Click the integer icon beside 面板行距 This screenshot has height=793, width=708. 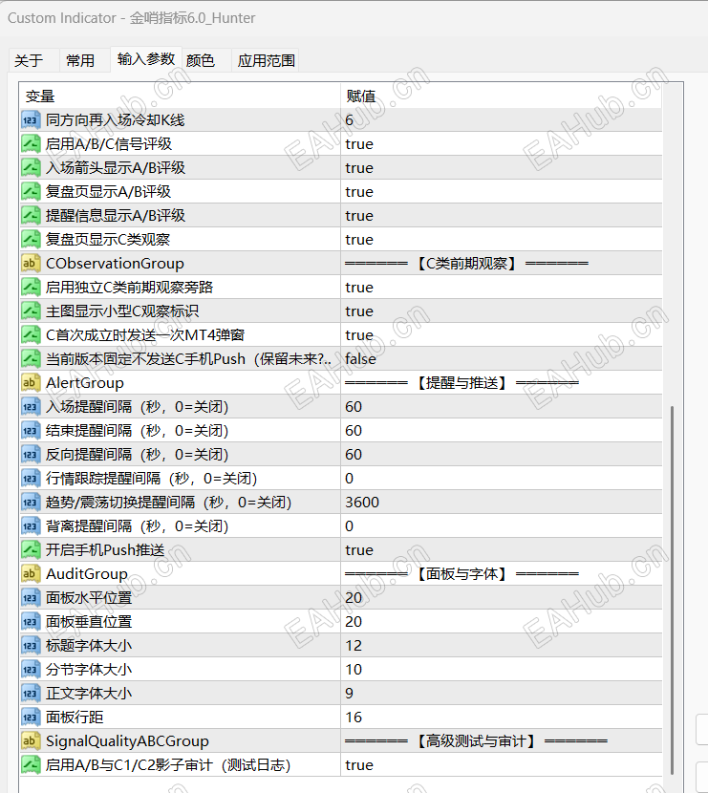pyautogui.click(x=31, y=718)
